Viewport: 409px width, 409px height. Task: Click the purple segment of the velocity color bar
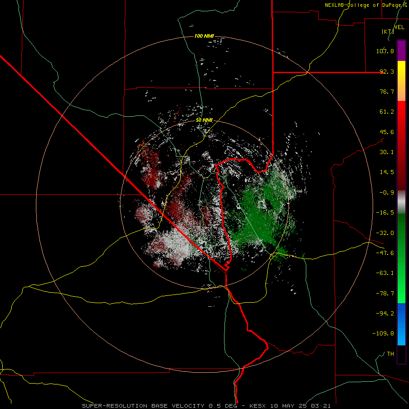point(401,50)
